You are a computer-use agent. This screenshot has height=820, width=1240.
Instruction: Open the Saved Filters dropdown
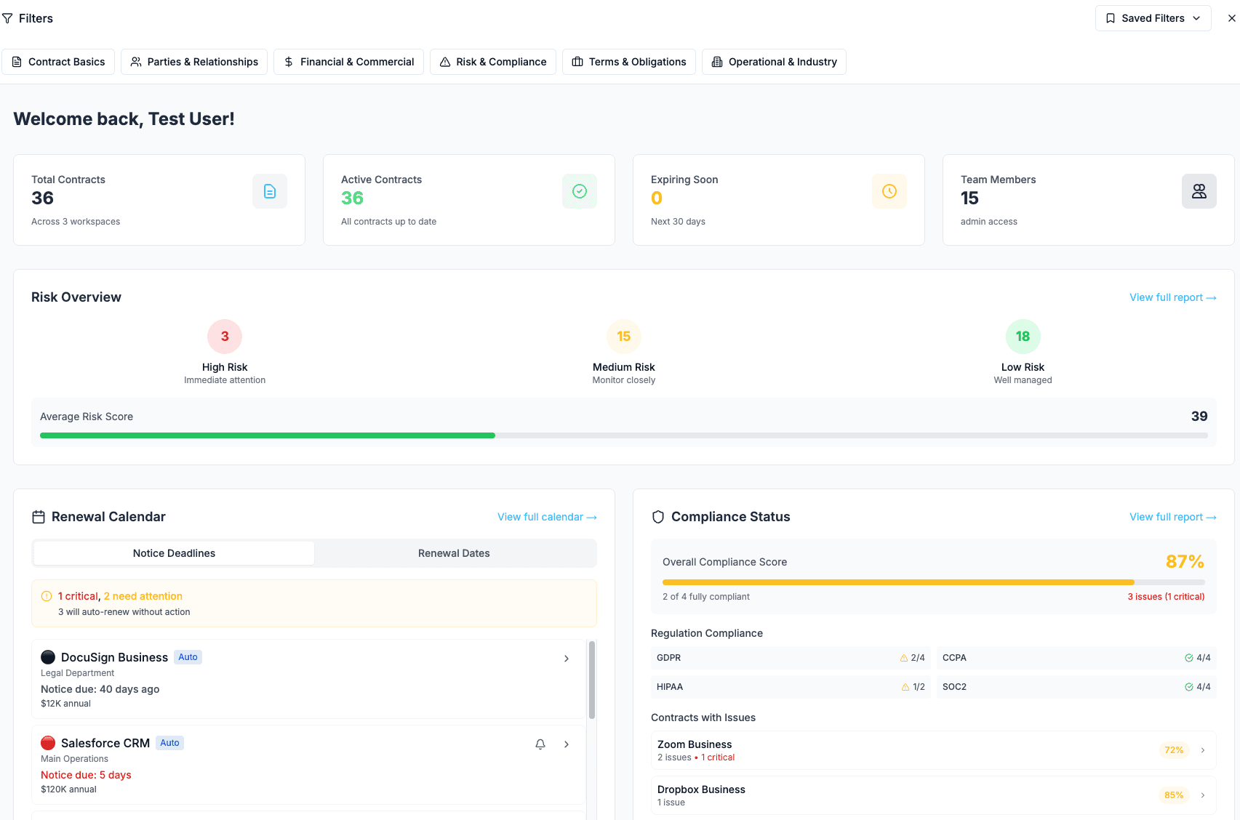coord(1153,17)
